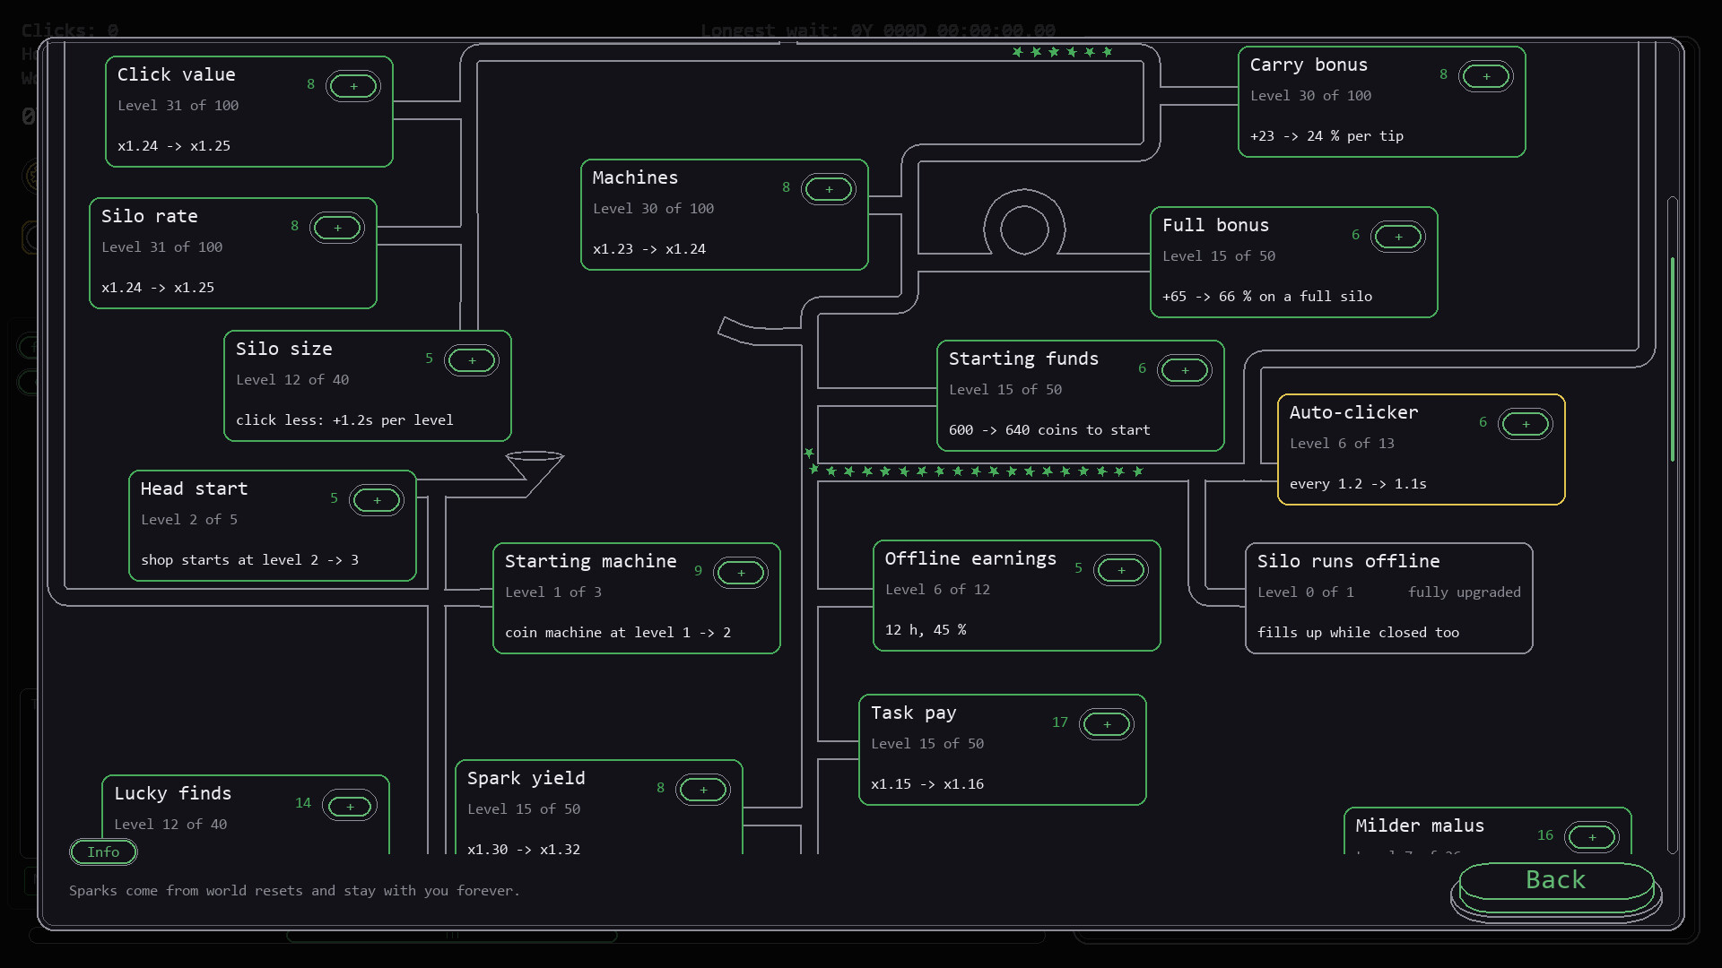Upgrade Task pay
Viewport: 1722px width, 968px height.
click(x=1107, y=725)
